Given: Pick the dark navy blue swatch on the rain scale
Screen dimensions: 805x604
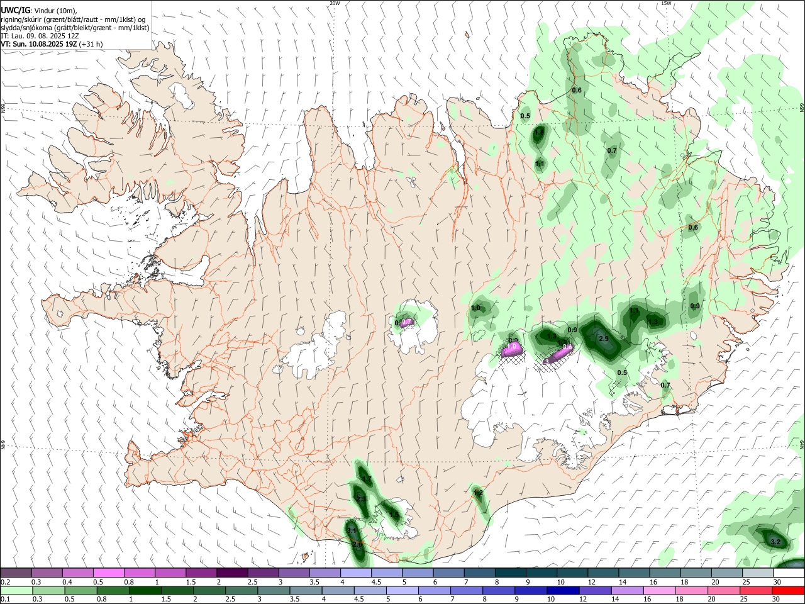Looking at the screenshot, I should click(x=562, y=590).
